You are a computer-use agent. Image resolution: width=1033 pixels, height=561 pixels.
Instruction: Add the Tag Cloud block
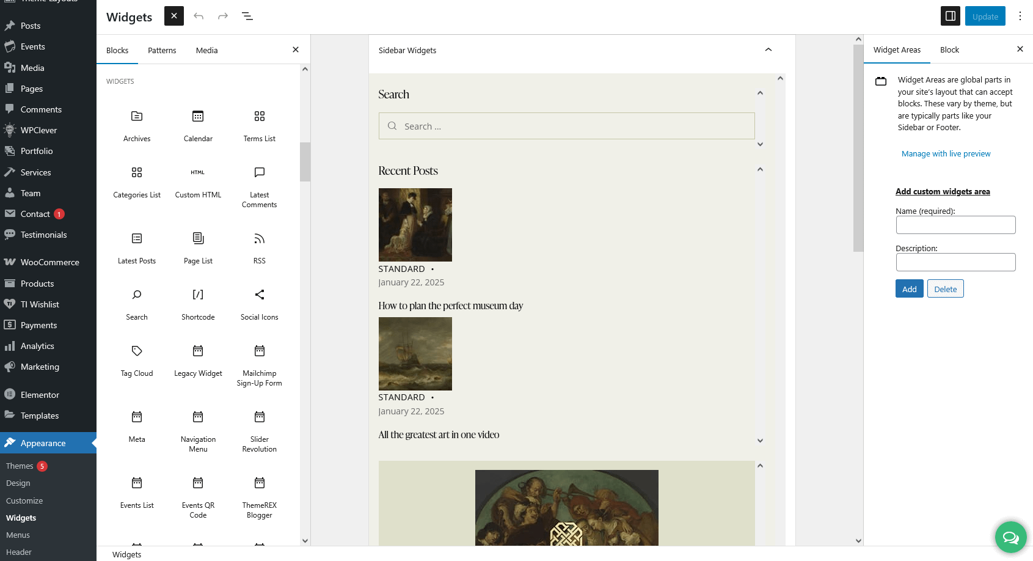pos(137,361)
